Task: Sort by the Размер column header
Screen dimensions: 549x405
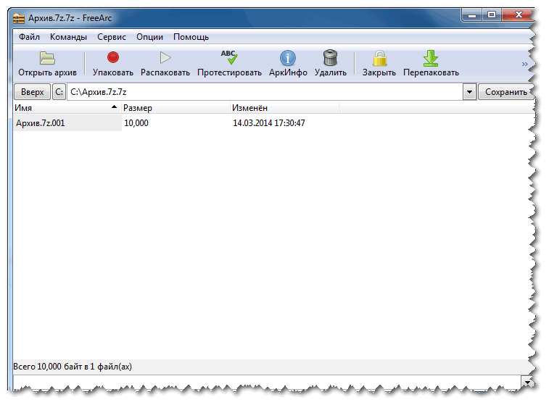Action: 176,108
